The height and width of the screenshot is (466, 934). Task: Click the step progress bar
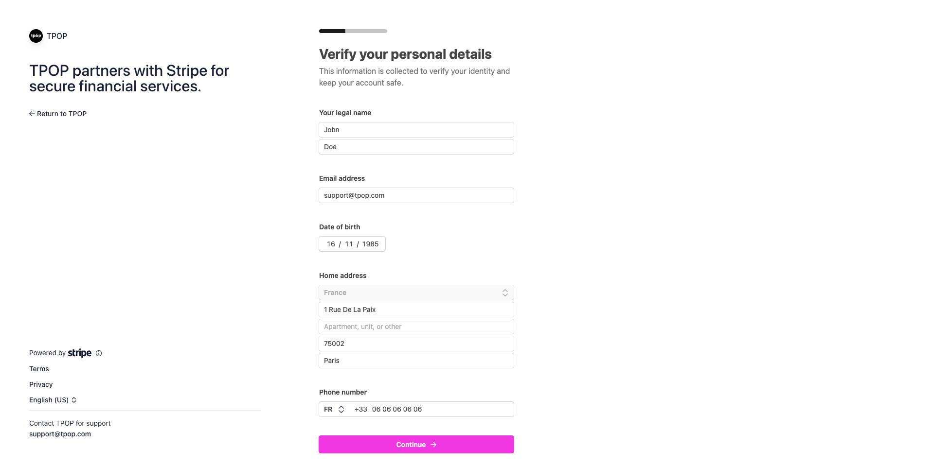click(x=353, y=31)
